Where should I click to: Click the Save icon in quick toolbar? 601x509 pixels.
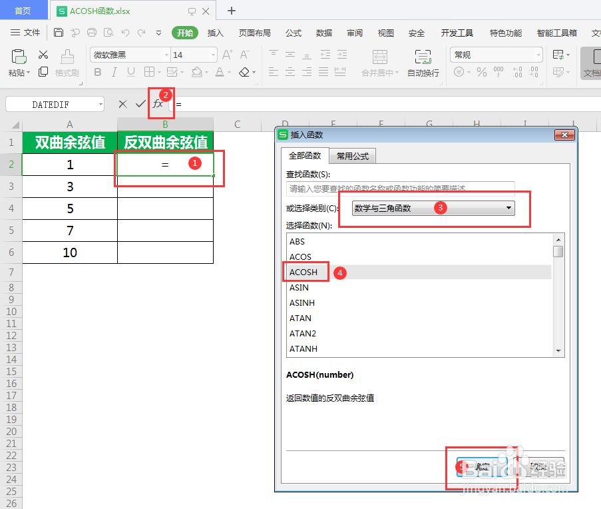(59, 33)
